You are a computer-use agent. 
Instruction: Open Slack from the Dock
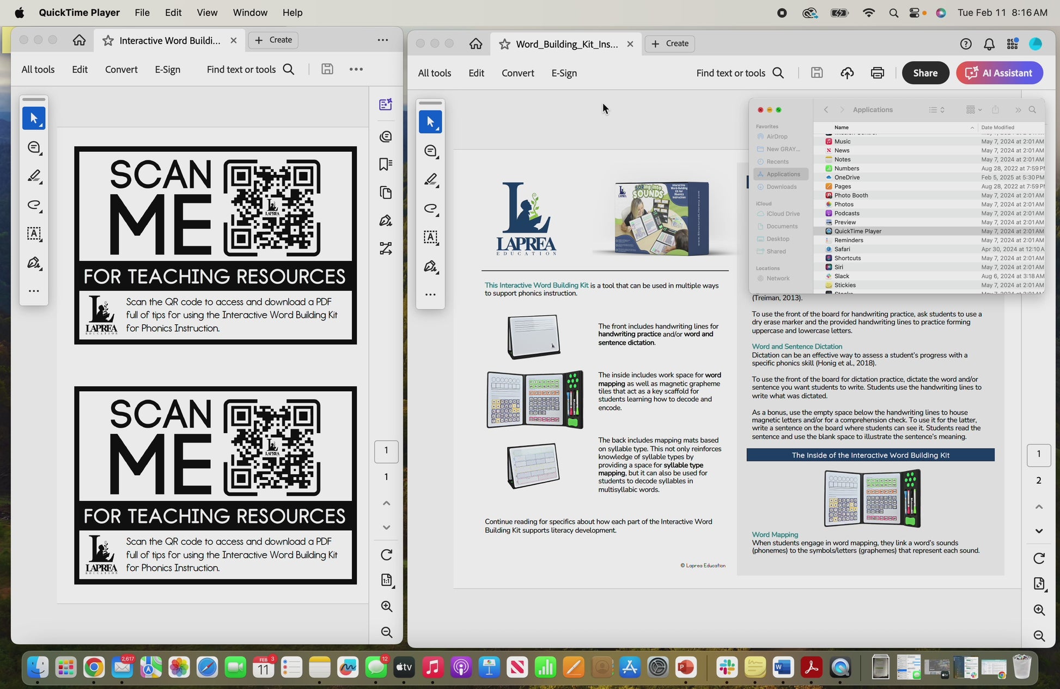[727, 667]
